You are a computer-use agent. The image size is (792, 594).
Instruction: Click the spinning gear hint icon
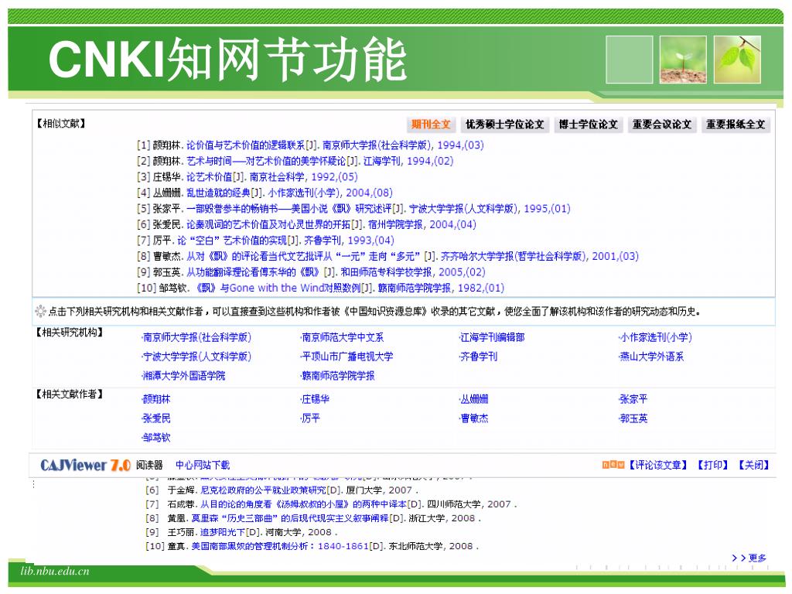point(40,312)
